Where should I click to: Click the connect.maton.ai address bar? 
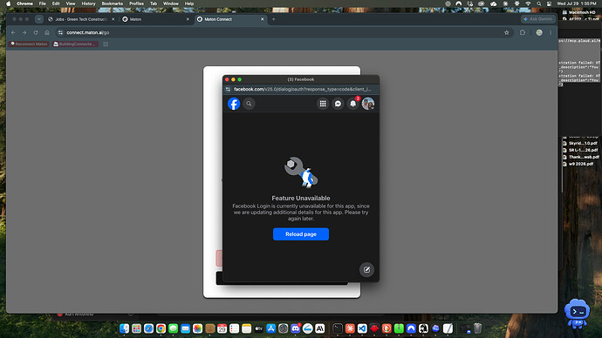284,32
